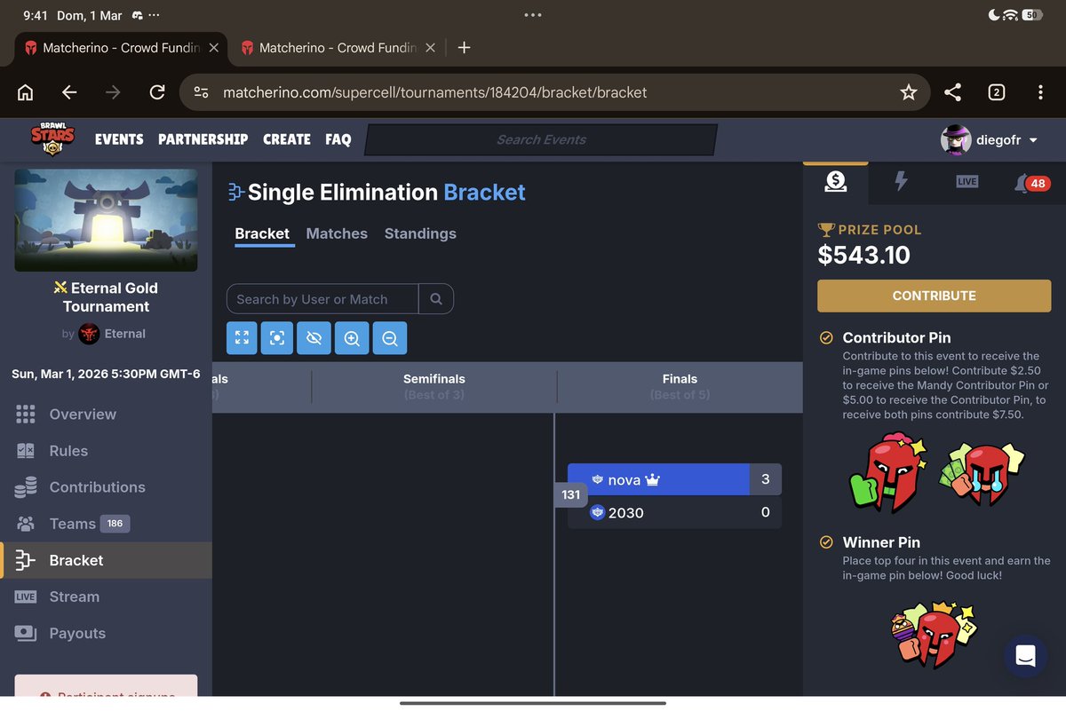Click the contributions dollar panel icon
The height and width of the screenshot is (711, 1066).
click(x=835, y=181)
